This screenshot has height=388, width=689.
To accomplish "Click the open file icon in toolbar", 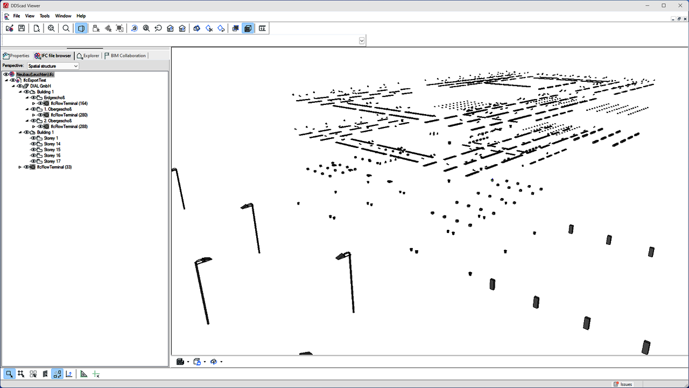I will [10, 29].
